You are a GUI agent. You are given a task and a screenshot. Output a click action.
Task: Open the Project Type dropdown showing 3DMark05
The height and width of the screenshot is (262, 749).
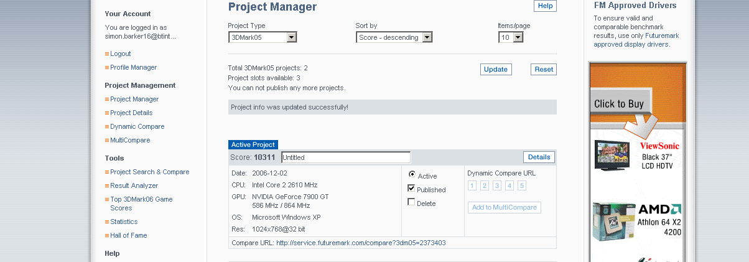(x=263, y=37)
